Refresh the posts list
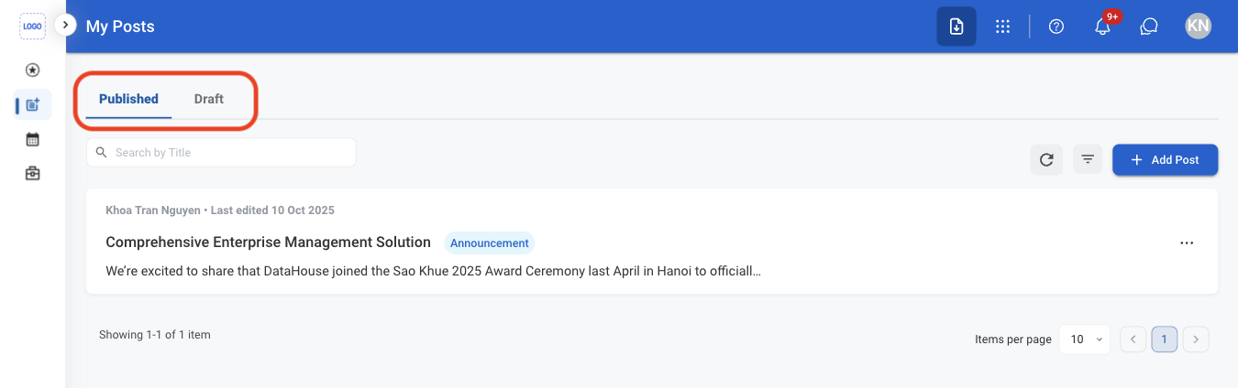The height and width of the screenshot is (388, 1238). click(1046, 159)
